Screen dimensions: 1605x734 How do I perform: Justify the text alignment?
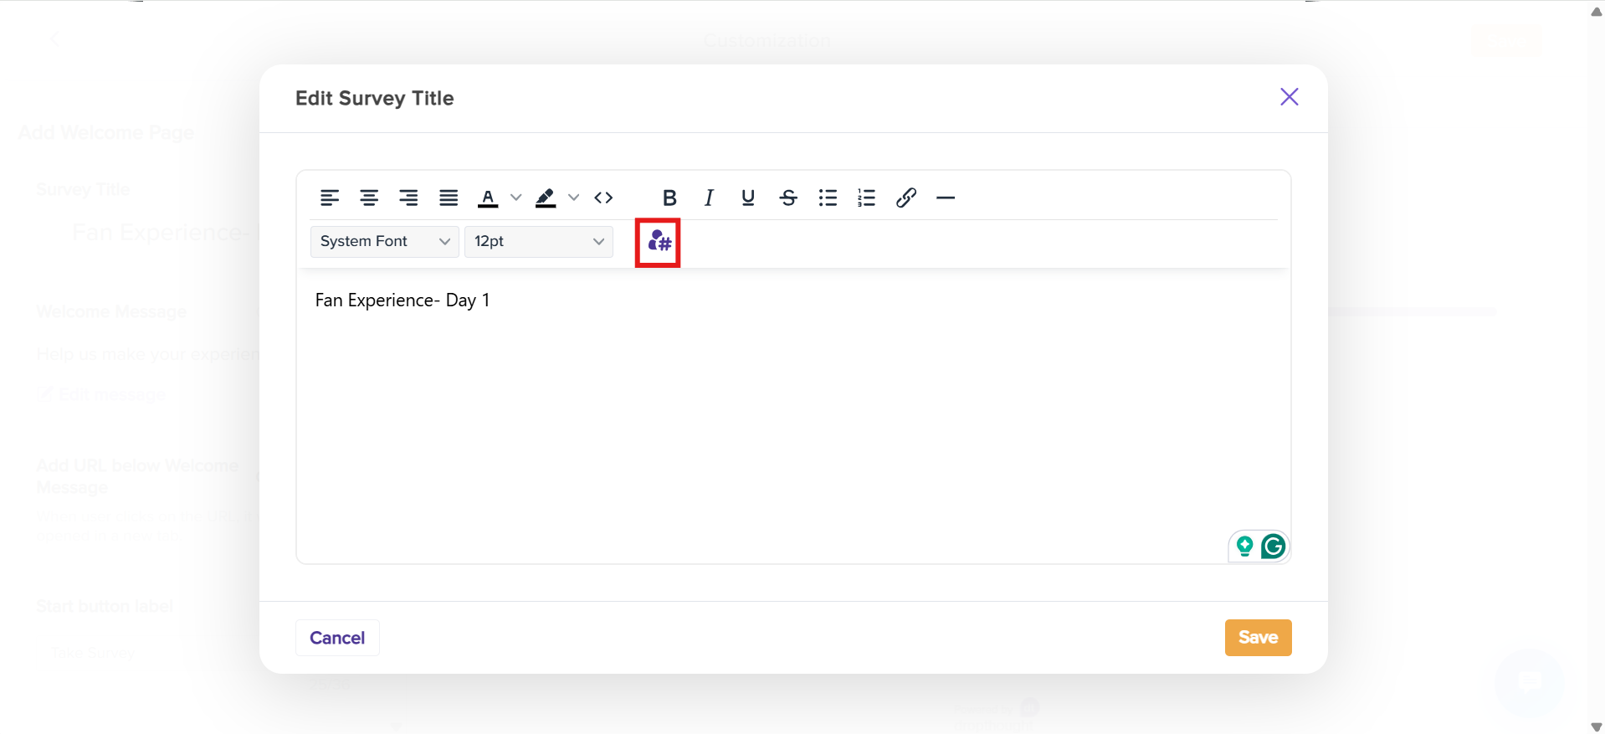click(449, 198)
